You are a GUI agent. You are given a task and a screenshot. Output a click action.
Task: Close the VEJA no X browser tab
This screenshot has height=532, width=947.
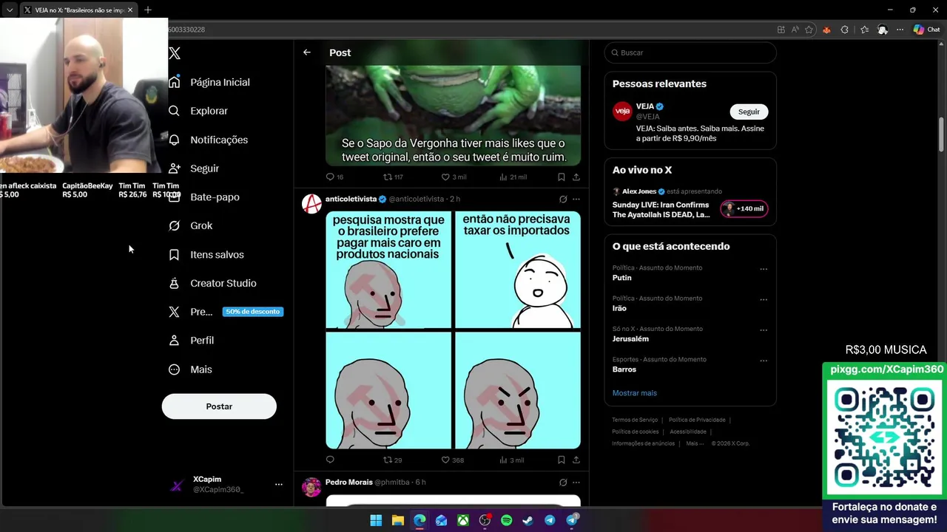click(x=130, y=10)
